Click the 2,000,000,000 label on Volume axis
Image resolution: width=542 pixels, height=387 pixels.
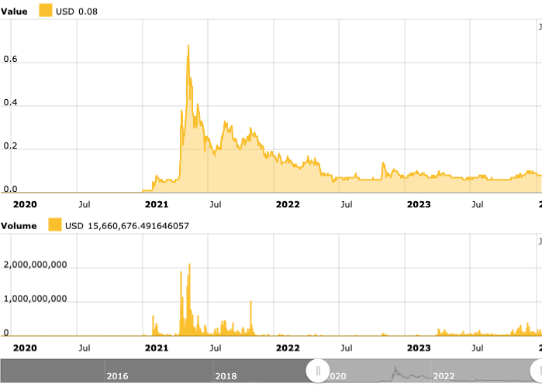(35, 265)
